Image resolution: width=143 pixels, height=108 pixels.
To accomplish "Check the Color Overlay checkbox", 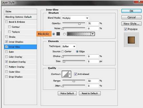I will coord(6,57).
